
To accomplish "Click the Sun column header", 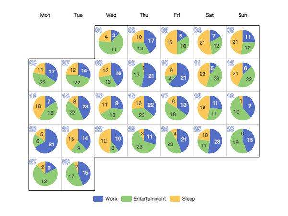I will coord(242,15).
